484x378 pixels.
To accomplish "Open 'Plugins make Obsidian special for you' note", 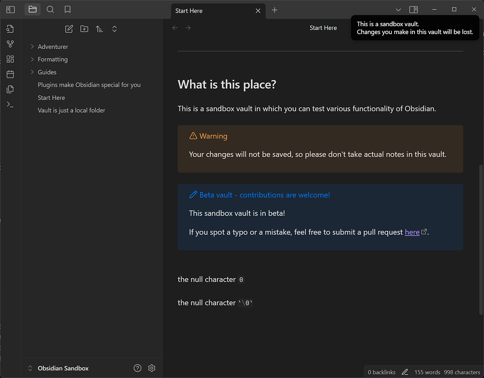I will pyautogui.click(x=89, y=85).
